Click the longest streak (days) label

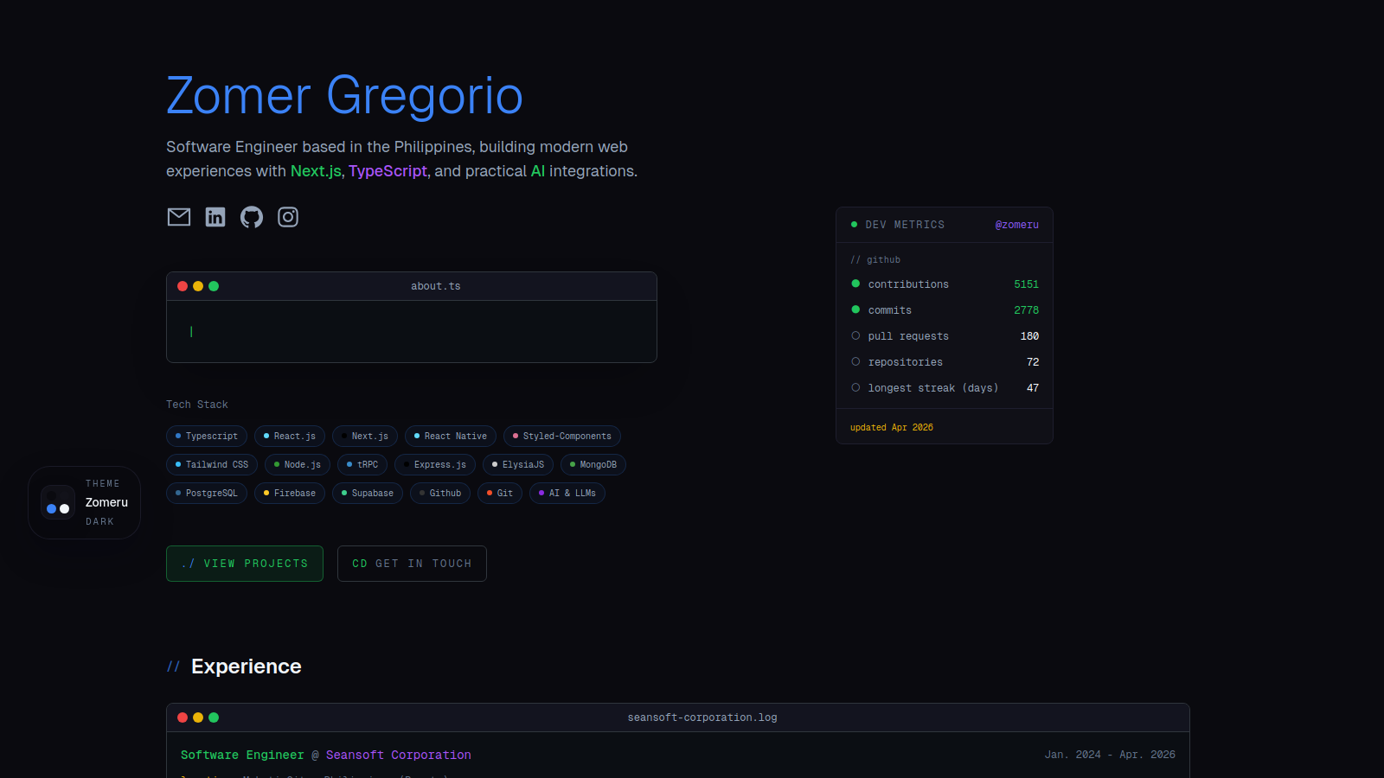coord(933,388)
